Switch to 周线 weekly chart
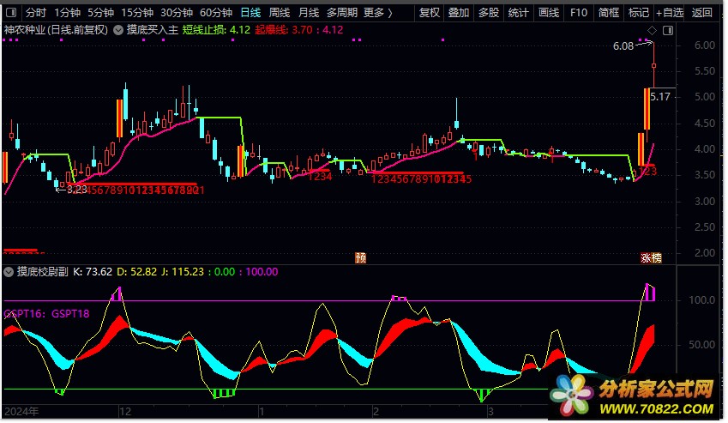The image size is (728, 423). click(280, 13)
